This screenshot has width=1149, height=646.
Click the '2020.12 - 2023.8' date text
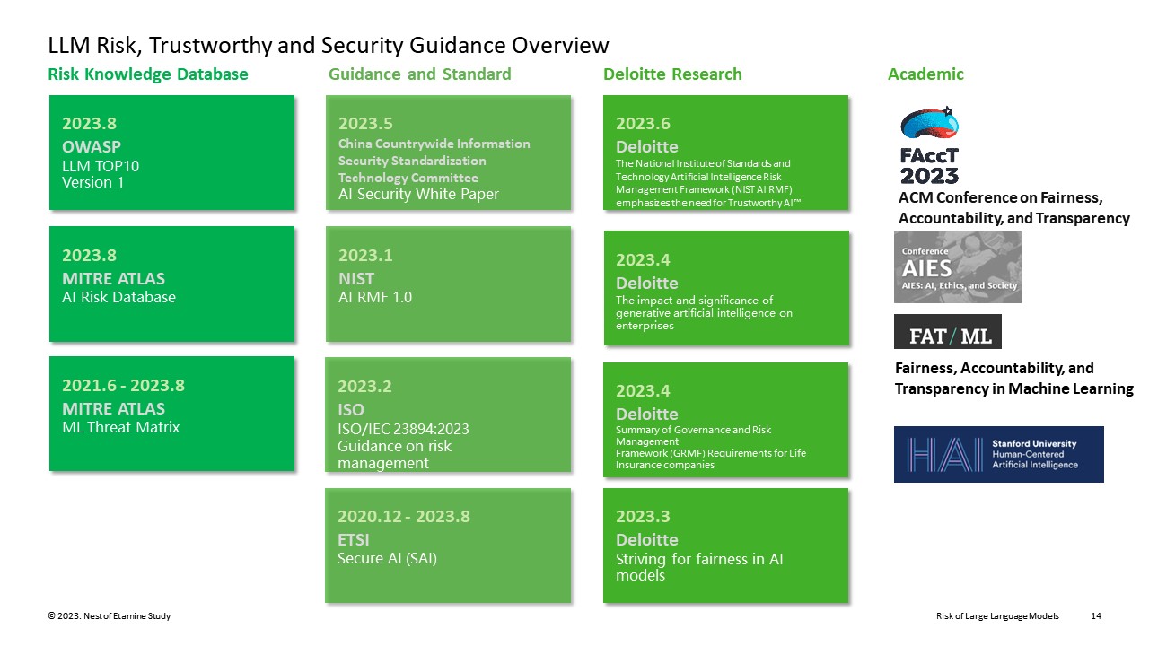404,517
